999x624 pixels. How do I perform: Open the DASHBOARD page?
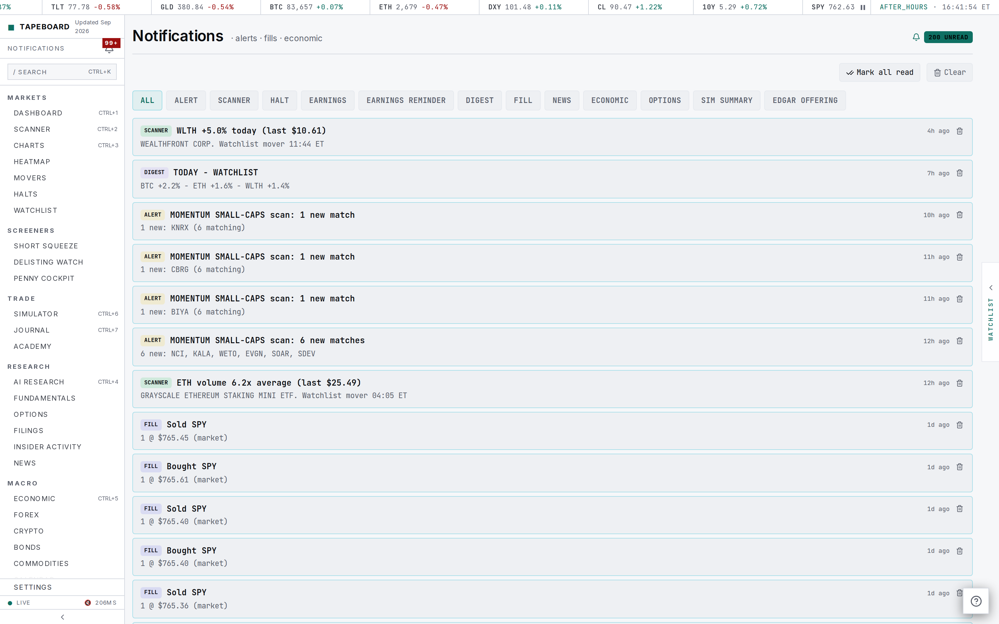(62, 113)
